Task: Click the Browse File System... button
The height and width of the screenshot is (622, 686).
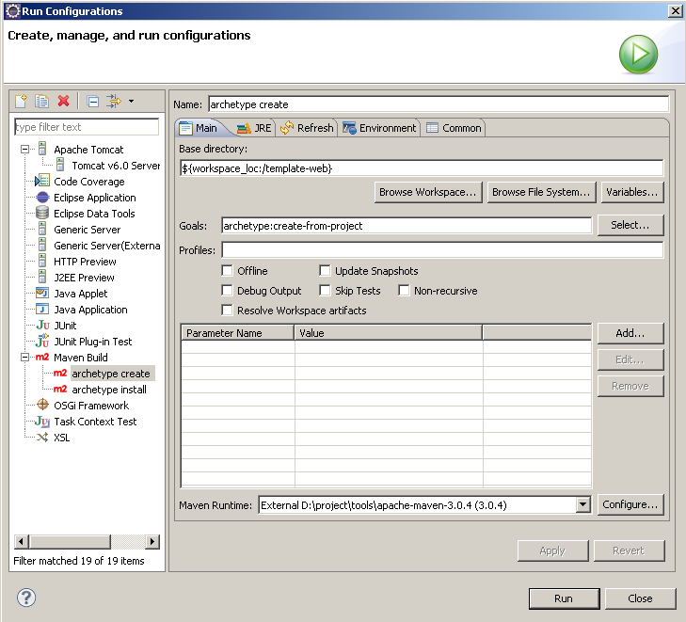Action: [541, 192]
